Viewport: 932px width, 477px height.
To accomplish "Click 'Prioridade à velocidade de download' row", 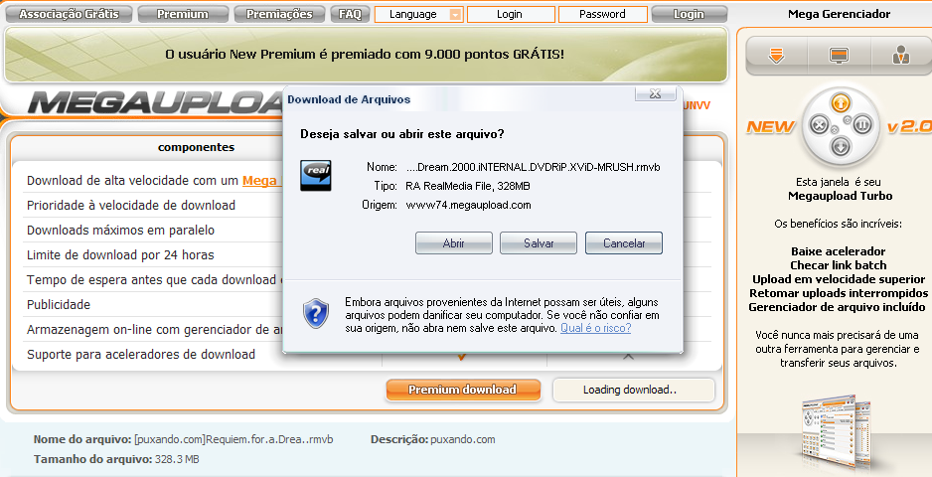I will coord(131,205).
